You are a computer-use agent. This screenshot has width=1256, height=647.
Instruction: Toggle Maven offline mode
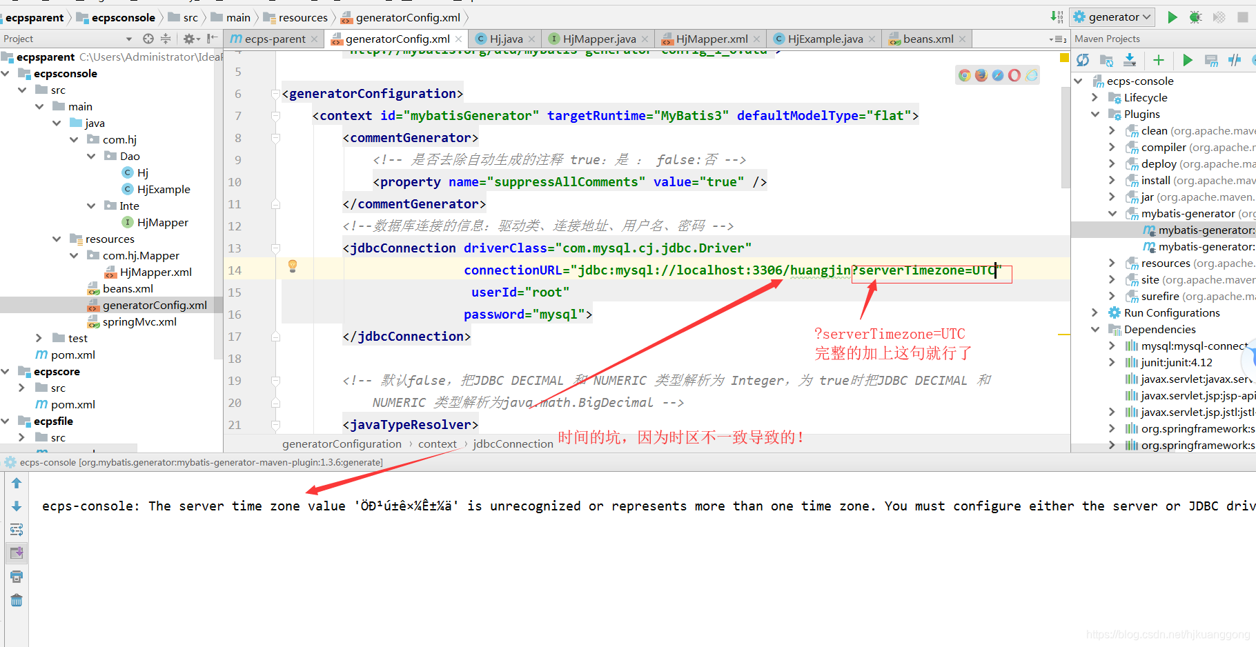tap(1235, 61)
